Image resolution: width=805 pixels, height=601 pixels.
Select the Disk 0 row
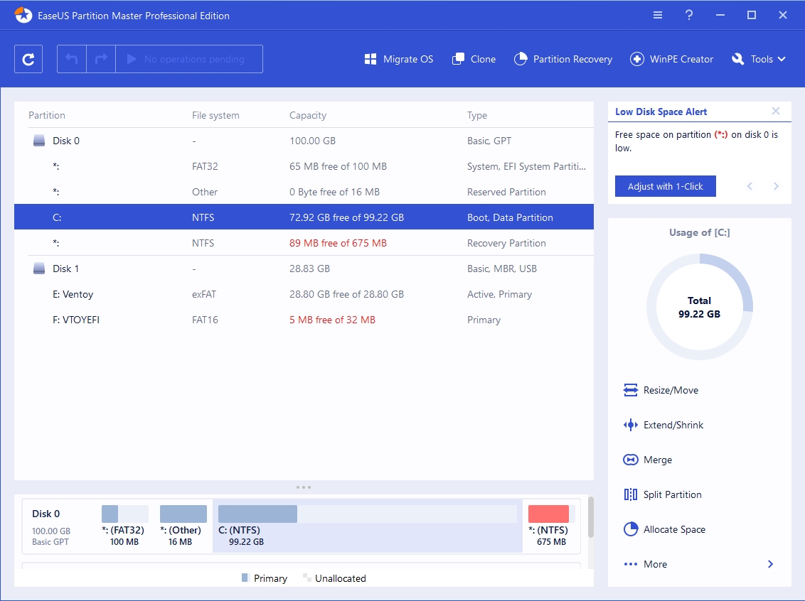click(304, 141)
